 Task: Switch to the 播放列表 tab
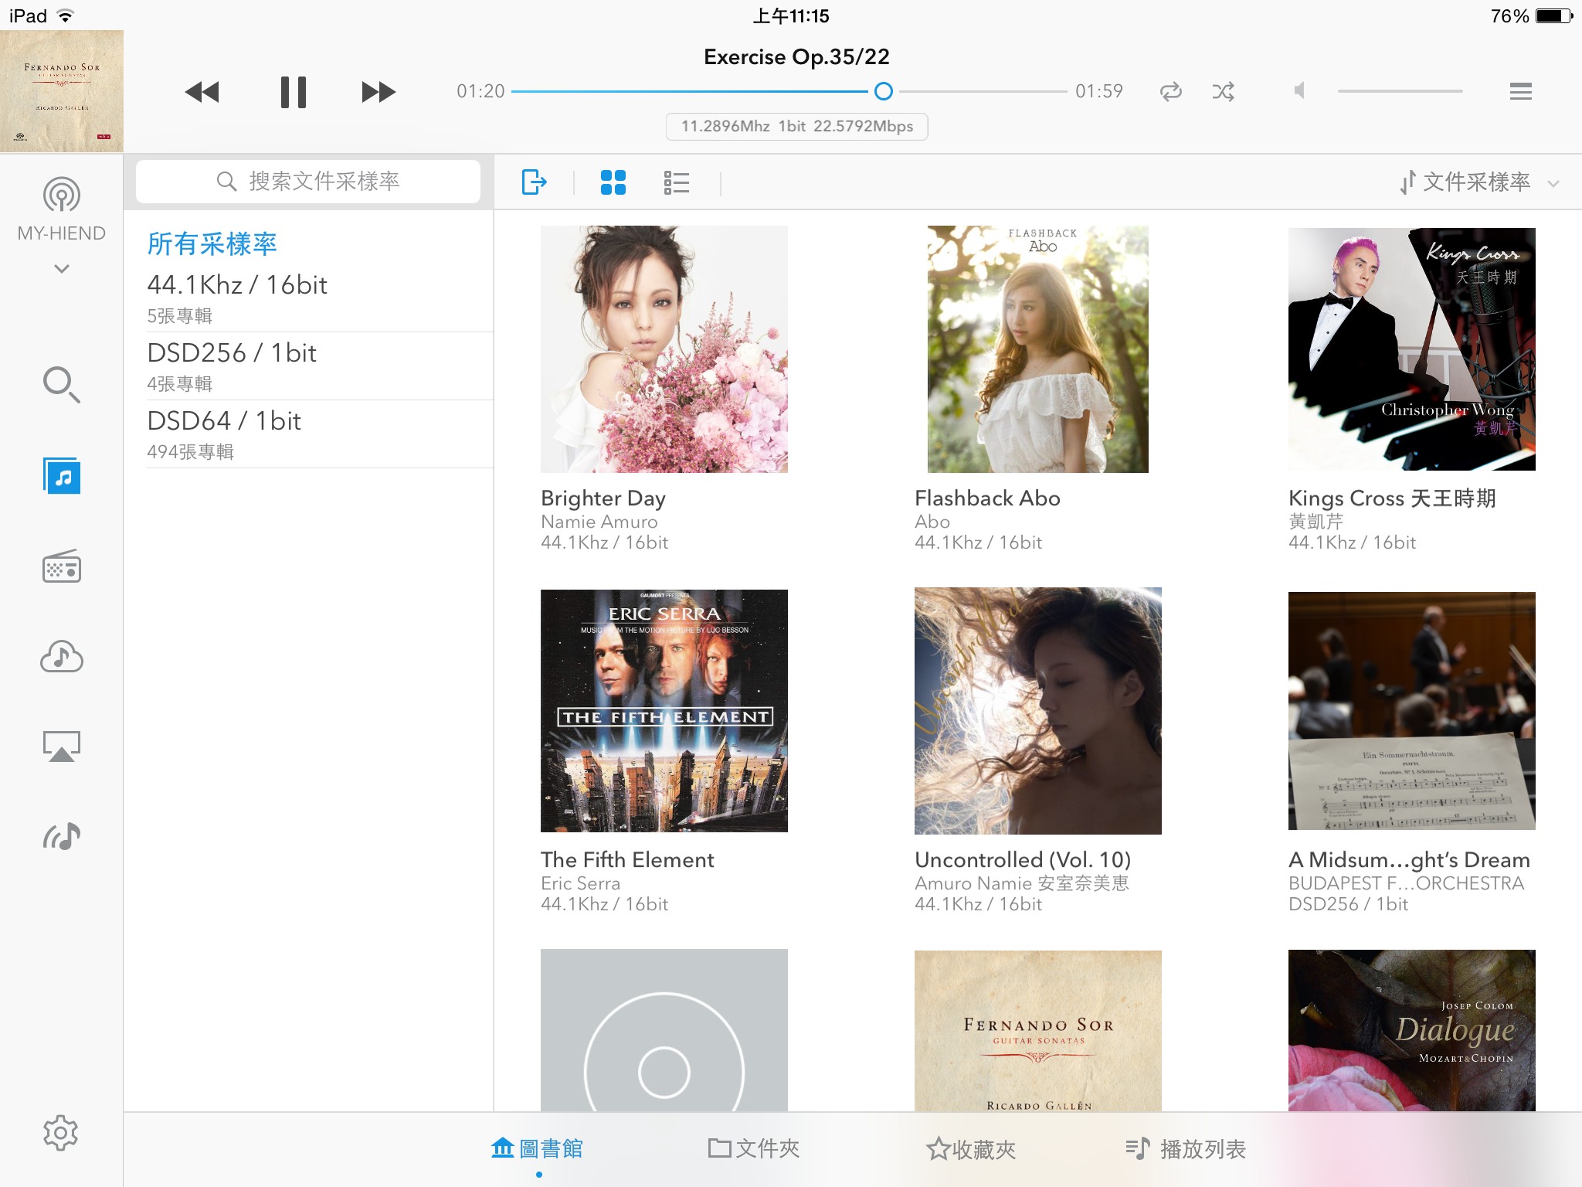point(1185,1148)
